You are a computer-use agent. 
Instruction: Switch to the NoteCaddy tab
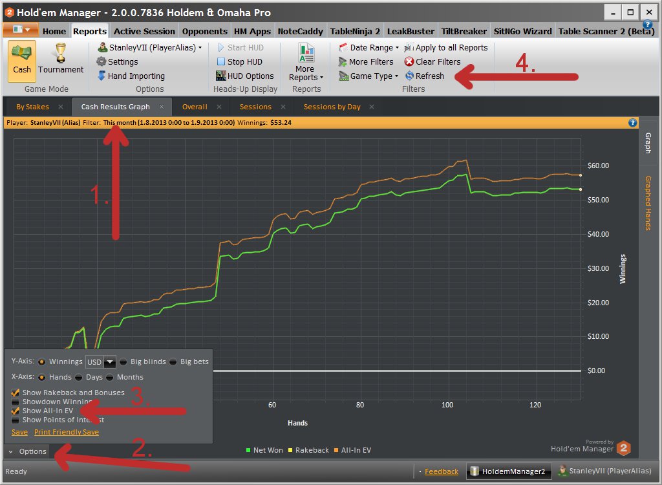pyautogui.click(x=300, y=31)
